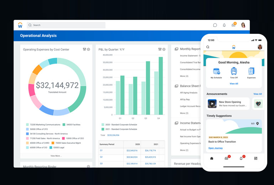Open filter sliders on Operating Expenses card
Screen dimensions: 274x185
click(x=84, y=49)
